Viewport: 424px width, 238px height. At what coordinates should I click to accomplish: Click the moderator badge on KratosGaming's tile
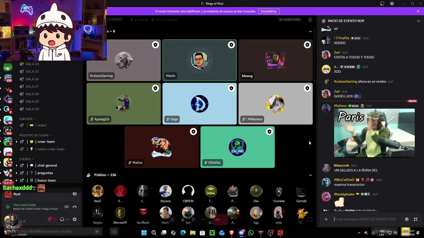[155, 45]
